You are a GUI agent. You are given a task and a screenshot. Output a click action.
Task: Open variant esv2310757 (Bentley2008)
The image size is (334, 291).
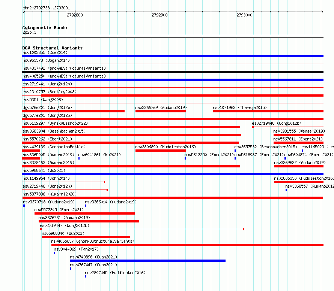tap(50, 92)
